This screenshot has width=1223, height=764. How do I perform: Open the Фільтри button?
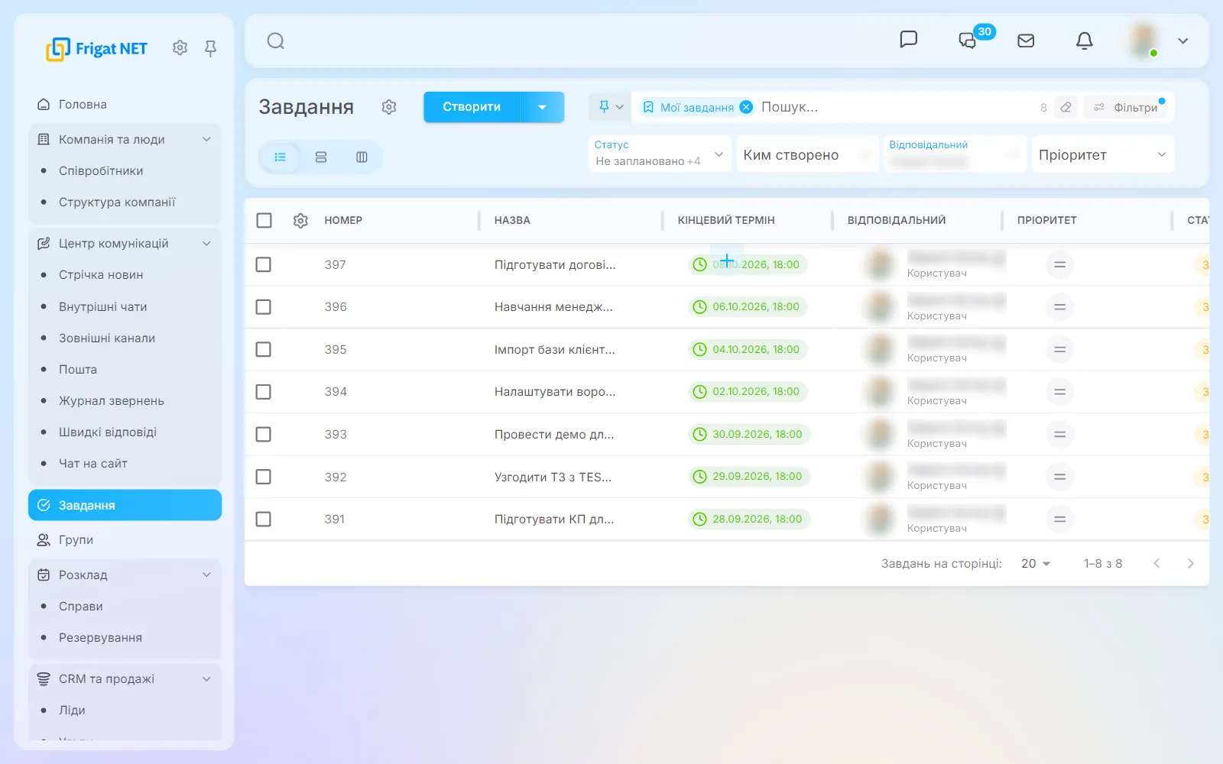(x=1127, y=107)
